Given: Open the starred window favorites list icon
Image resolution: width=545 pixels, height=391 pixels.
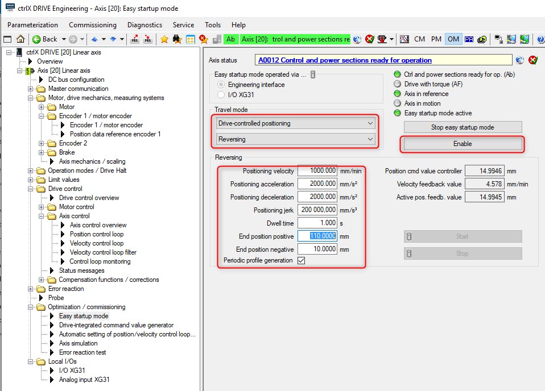Looking at the screenshot, I should click(191, 39).
